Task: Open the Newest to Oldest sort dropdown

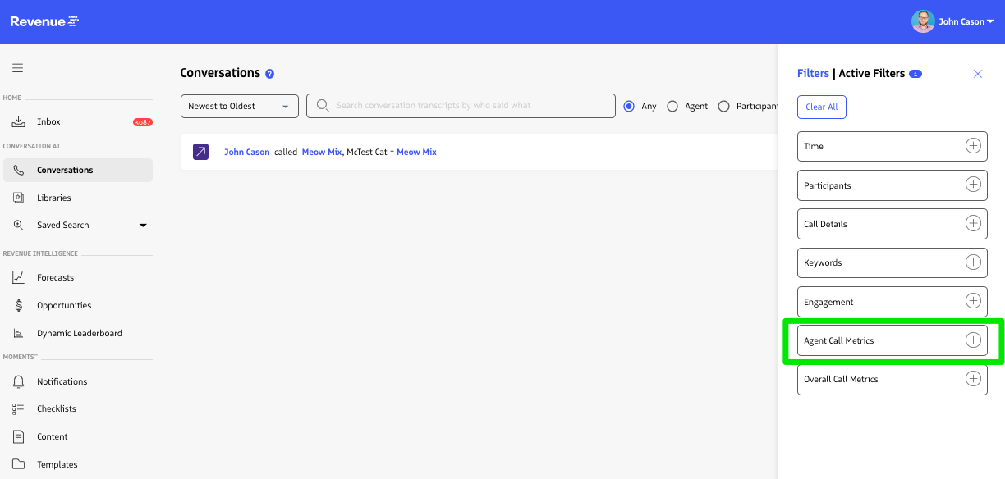Action: coord(239,106)
